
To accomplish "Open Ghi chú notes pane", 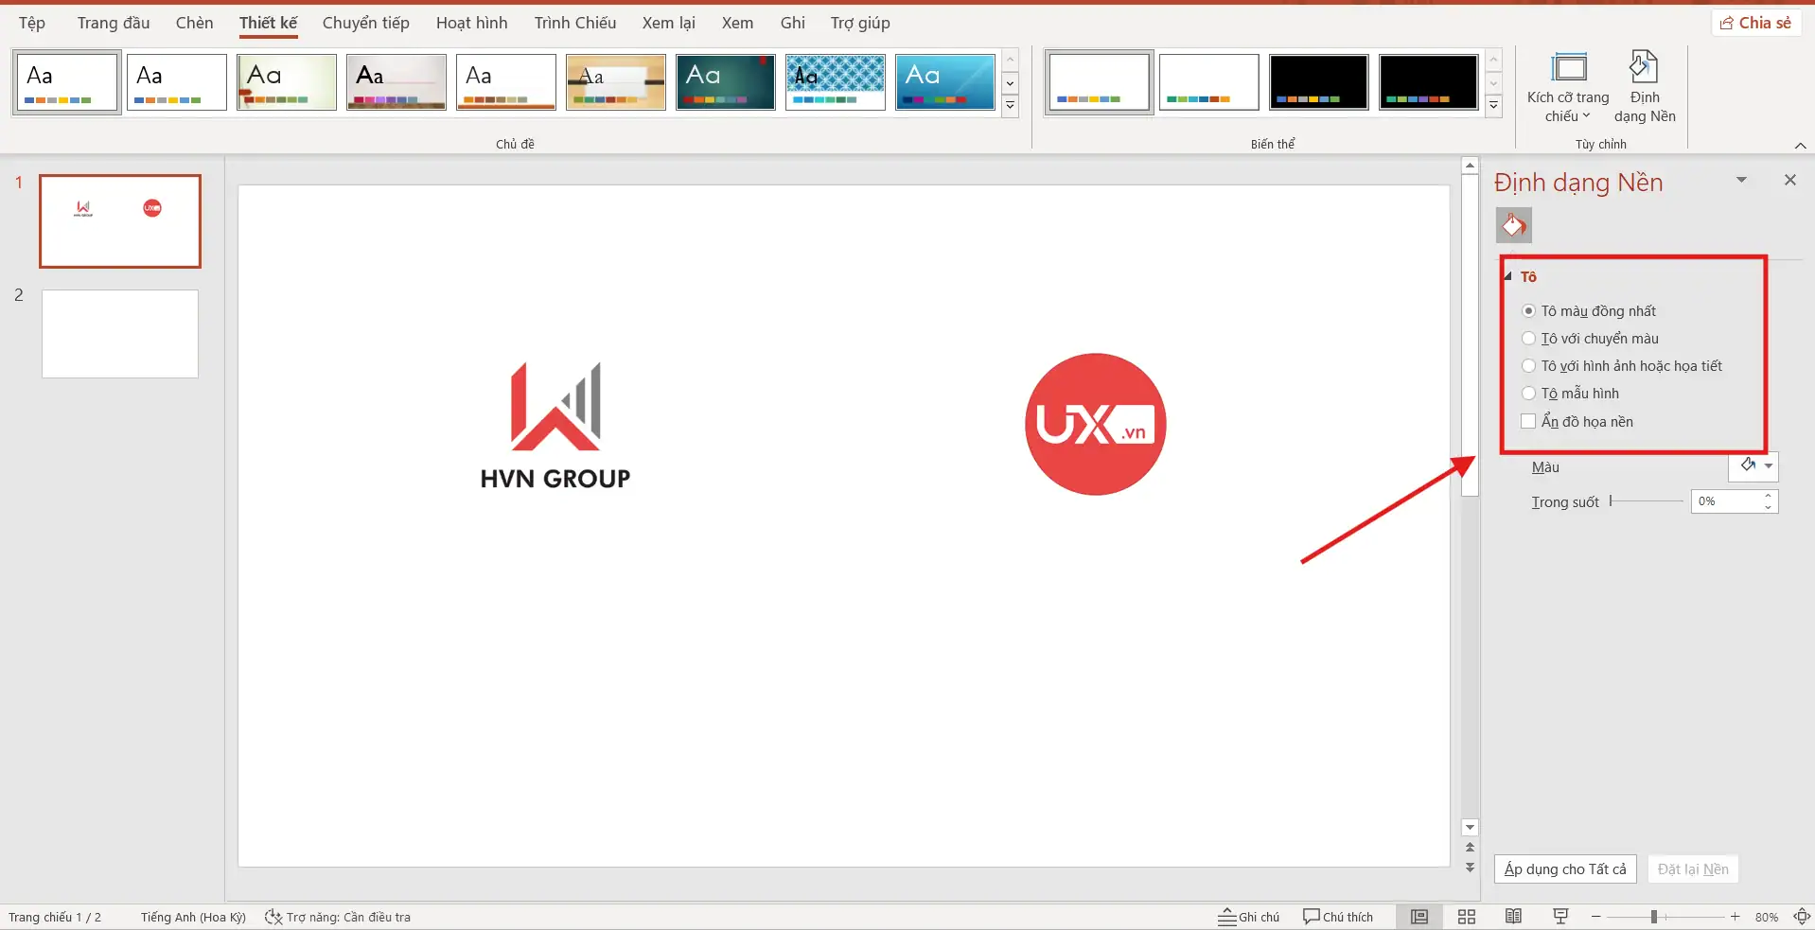I will click(x=1249, y=916).
